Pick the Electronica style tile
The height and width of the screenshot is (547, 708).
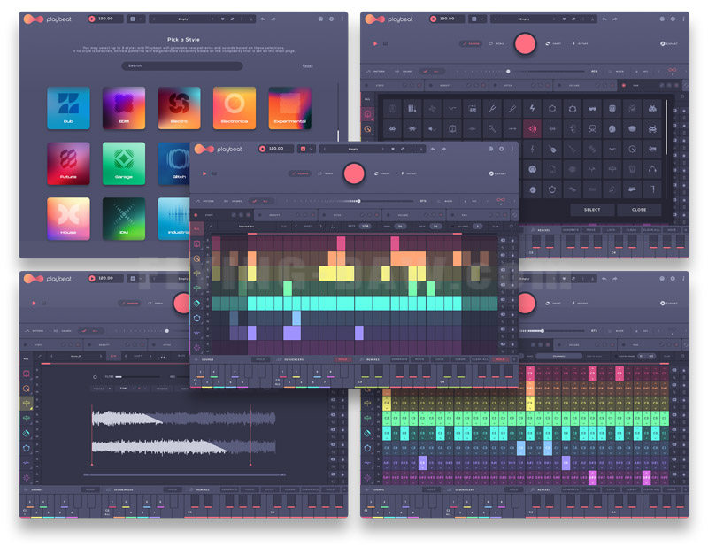point(235,108)
